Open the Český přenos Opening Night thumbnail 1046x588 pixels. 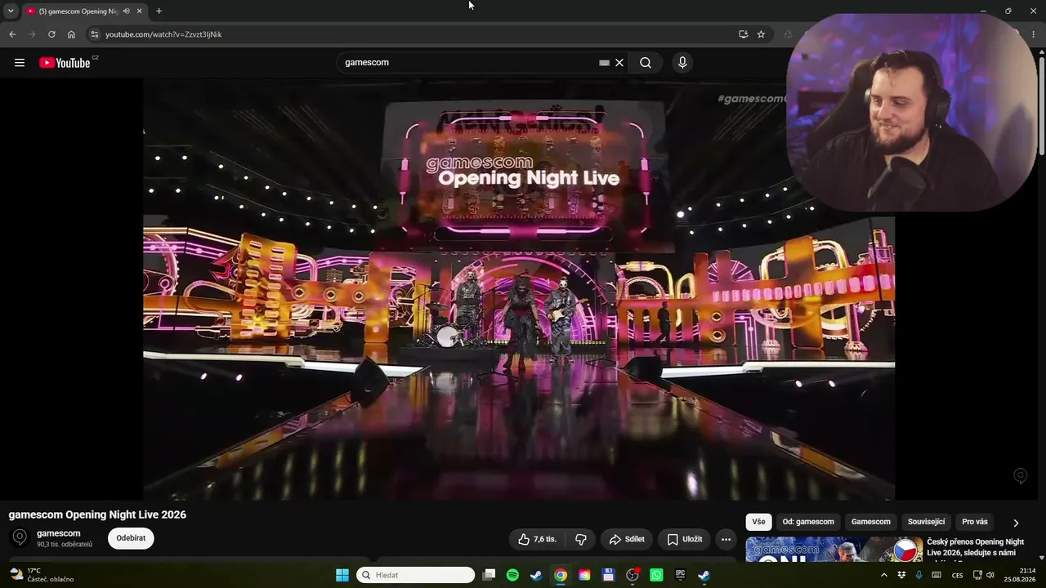(834, 550)
